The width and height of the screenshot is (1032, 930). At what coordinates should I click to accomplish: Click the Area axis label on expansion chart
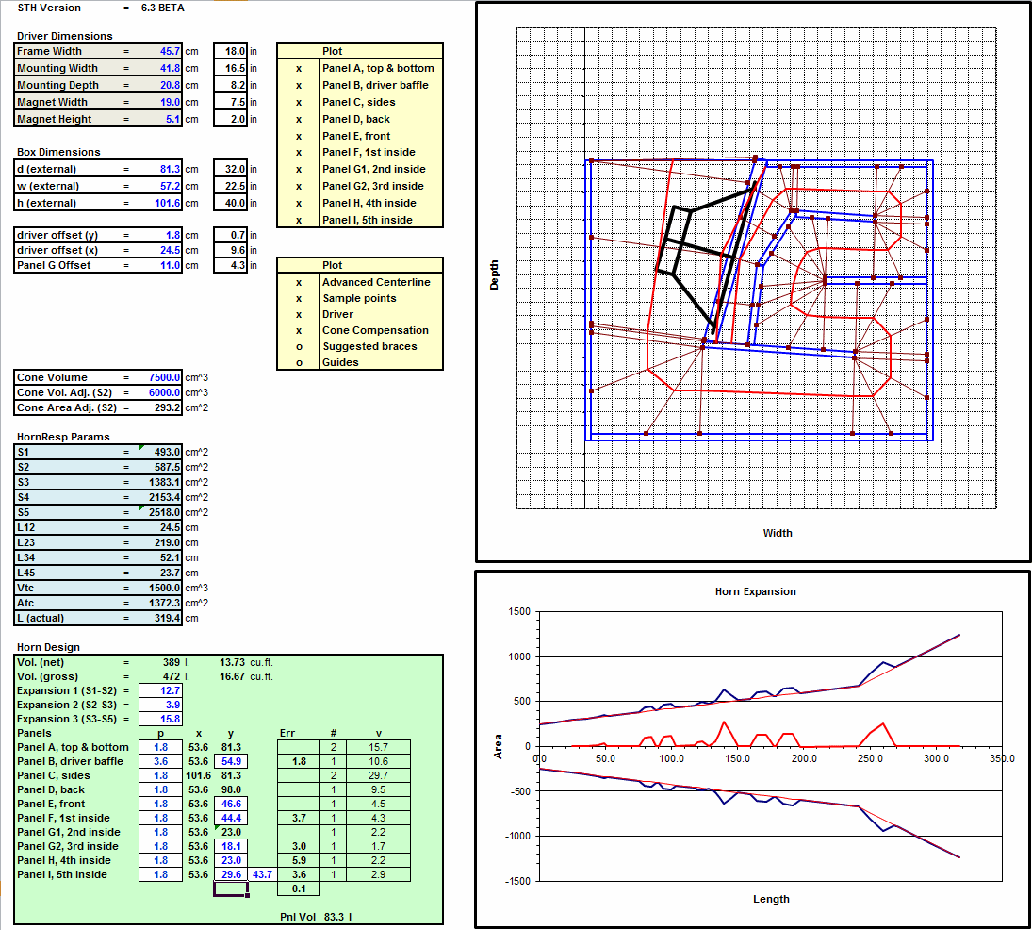[x=499, y=746]
